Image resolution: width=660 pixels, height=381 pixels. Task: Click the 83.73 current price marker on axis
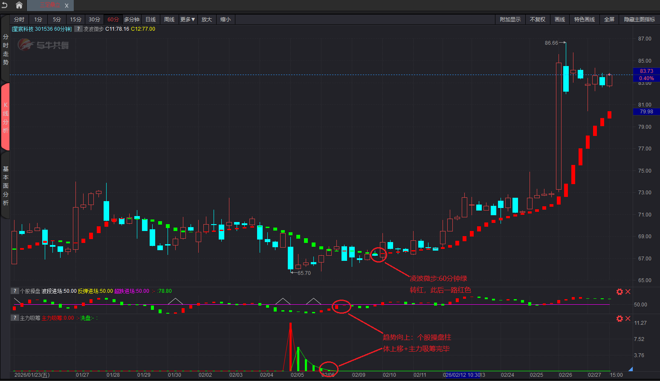(x=646, y=71)
